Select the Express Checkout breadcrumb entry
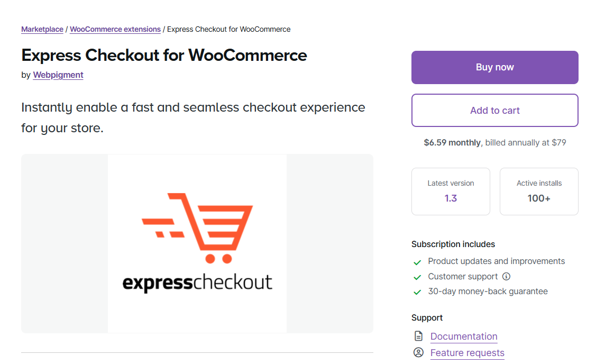The width and height of the screenshot is (596, 364). click(228, 29)
